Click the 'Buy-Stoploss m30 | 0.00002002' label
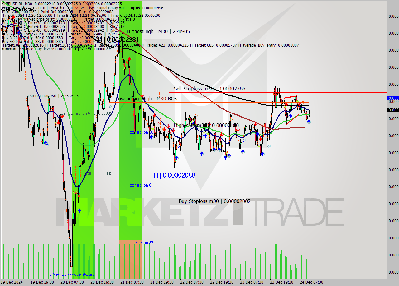 (x=215, y=201)
